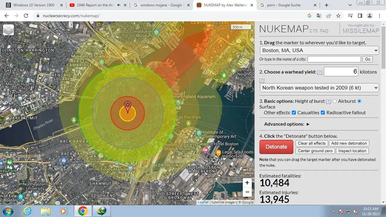Click the volume icon in system tray

click(356, 211)
